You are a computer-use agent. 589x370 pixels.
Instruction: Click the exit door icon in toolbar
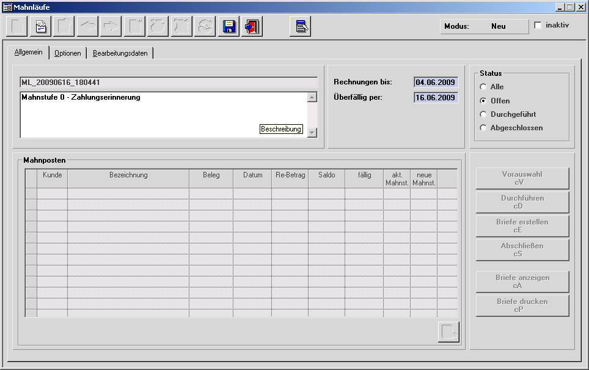252,27
